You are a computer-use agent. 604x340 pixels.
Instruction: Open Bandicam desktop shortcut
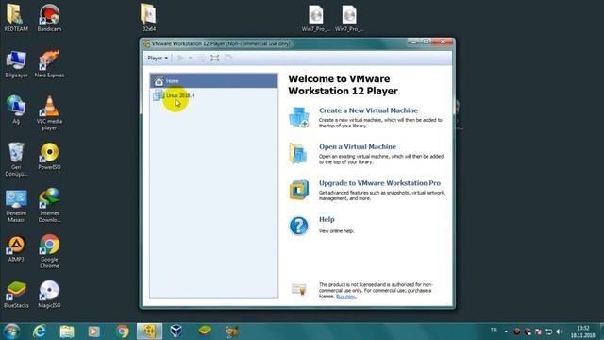pyautogui.click(x=49, y=18)
